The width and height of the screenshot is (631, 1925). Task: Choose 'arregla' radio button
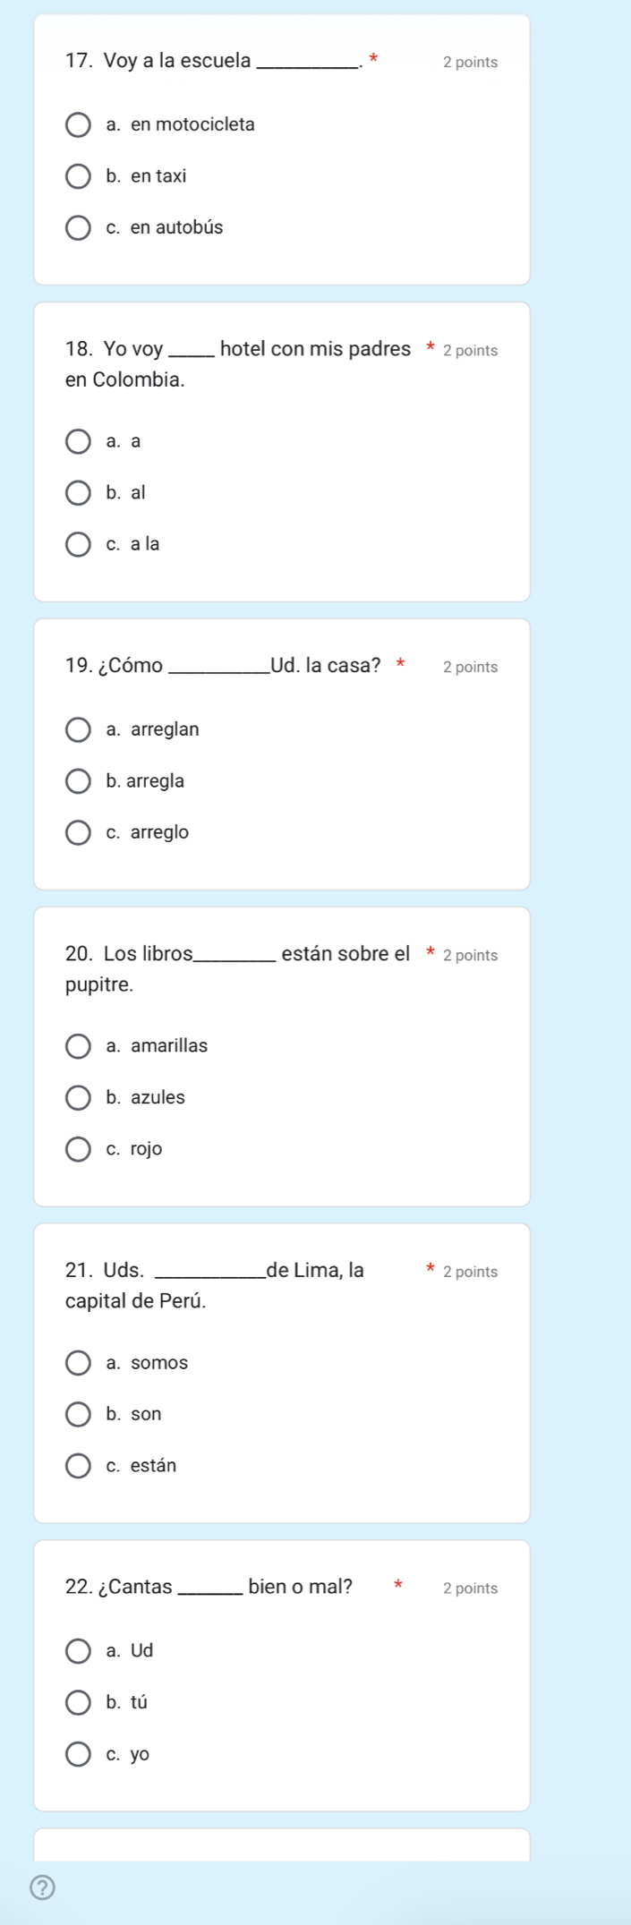(x=79, y=781)
